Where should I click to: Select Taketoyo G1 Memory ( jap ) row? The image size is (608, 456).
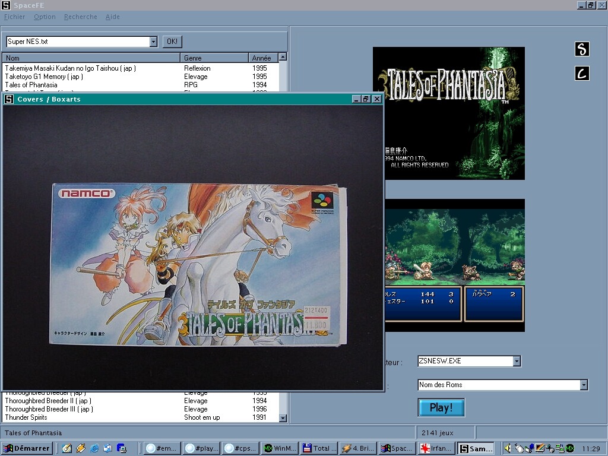140,77
